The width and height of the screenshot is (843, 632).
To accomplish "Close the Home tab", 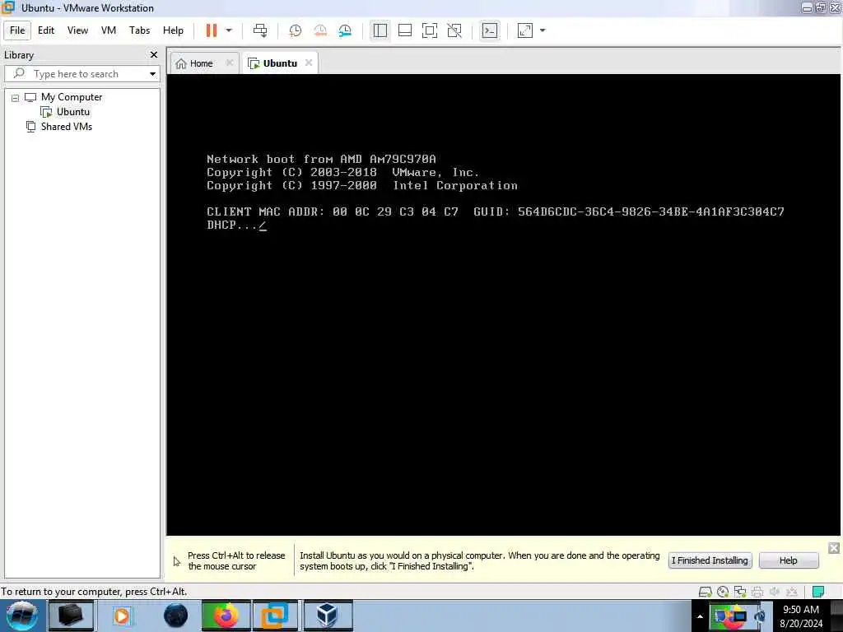I will [x=230, y=63].
